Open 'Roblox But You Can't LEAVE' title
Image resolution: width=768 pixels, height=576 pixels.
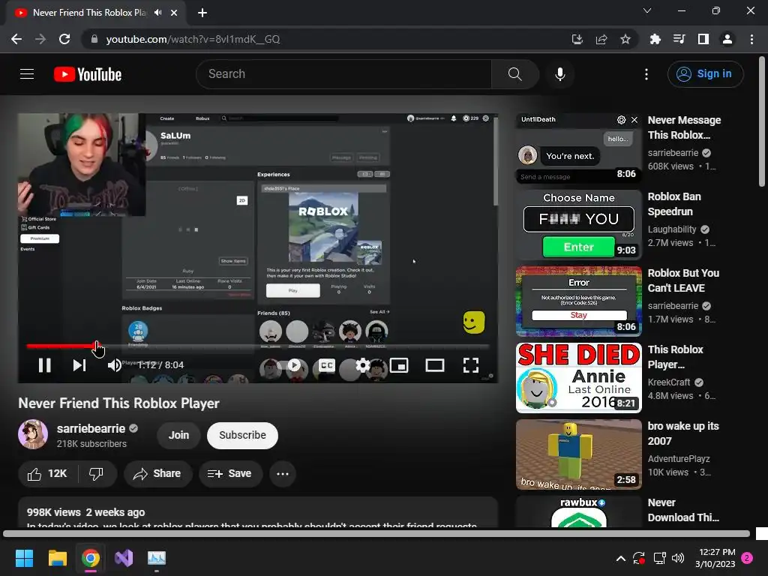tap(683, 280)
